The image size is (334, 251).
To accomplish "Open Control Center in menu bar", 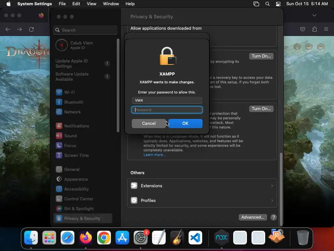I will (278, 4).
